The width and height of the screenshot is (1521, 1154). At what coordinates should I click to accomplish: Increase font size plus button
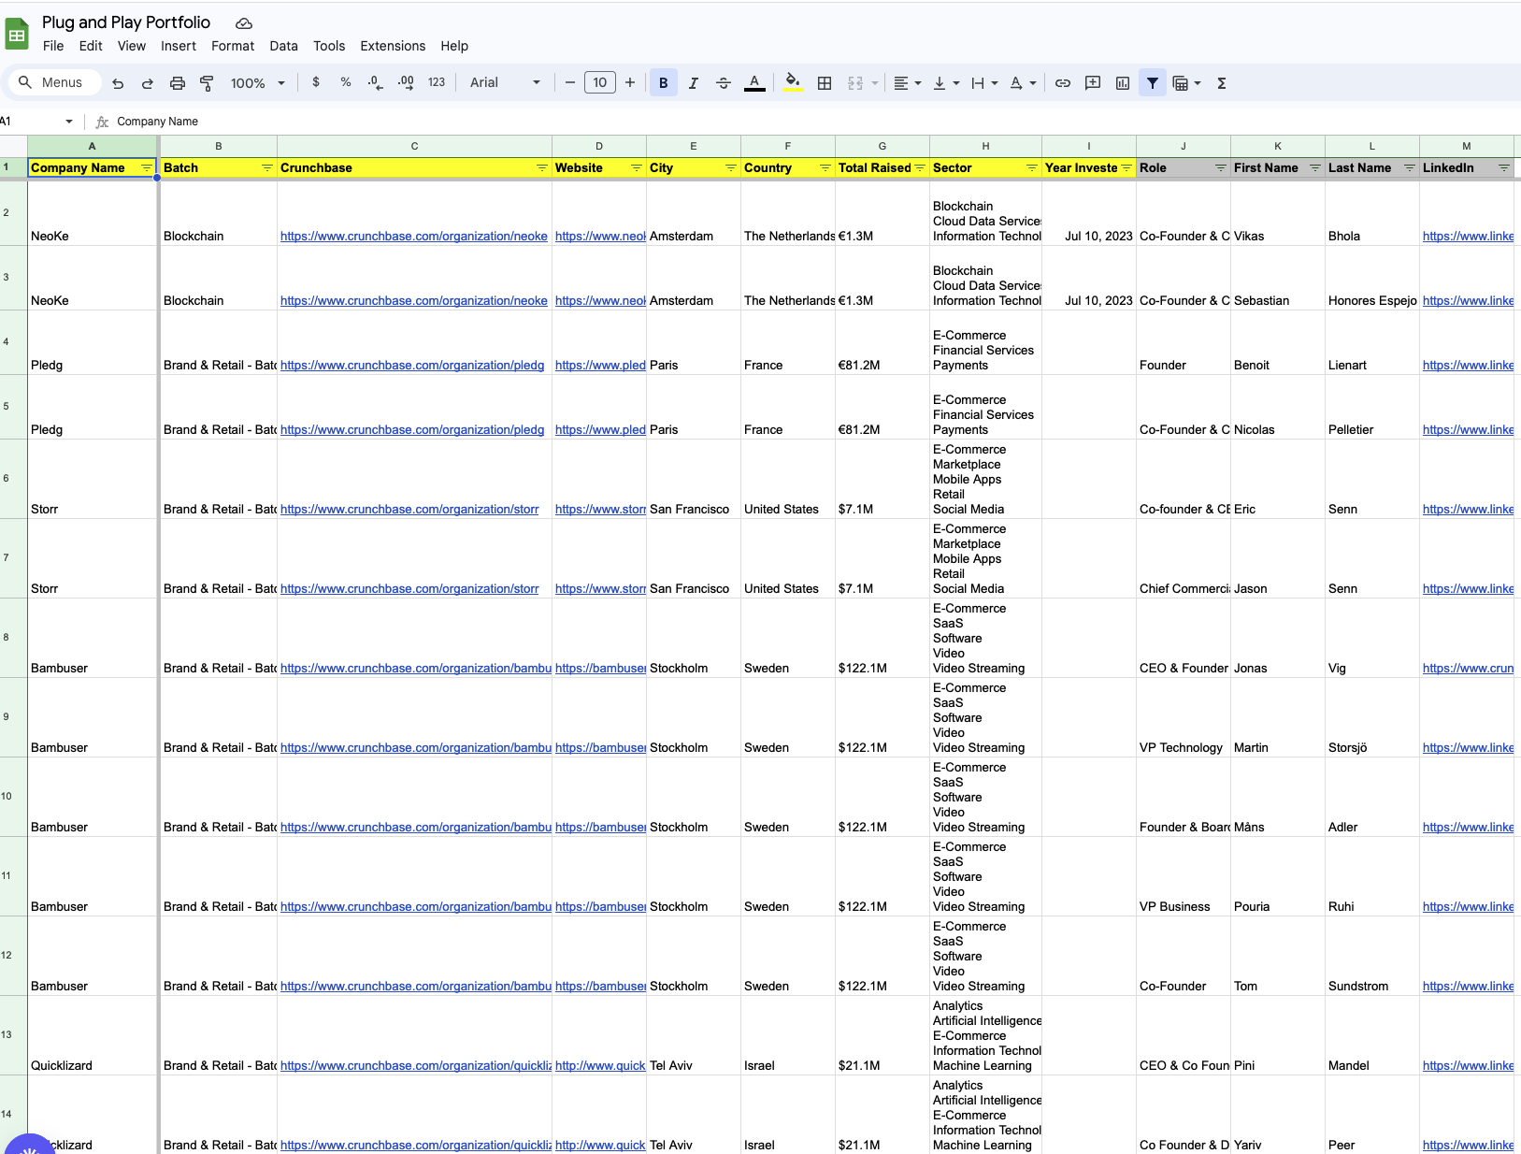coord(630,82)
